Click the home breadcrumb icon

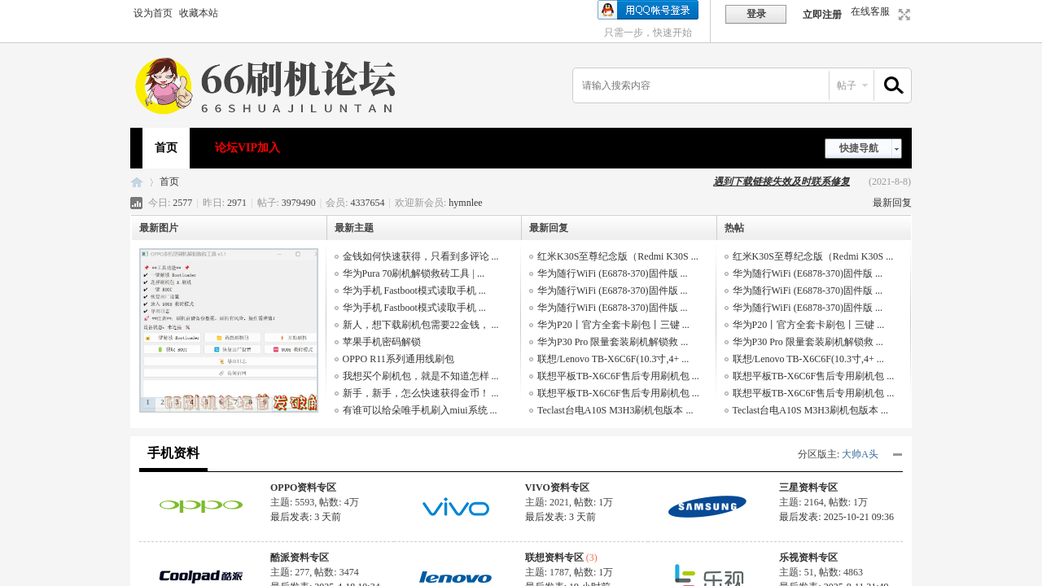pyautogui.click(x=137, y=182)
